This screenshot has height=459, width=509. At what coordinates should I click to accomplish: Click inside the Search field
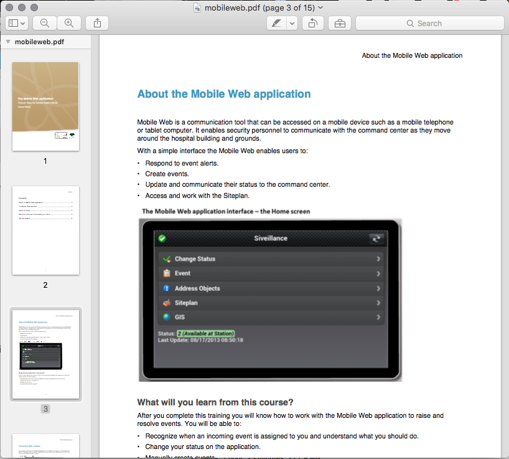(429, 23)
